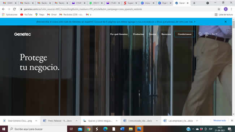Open Press Release docx download
This screenshot has height=132, width=235.
coord(58,120)
